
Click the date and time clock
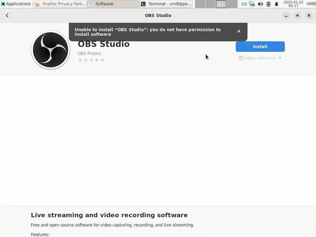pos(293,4)
